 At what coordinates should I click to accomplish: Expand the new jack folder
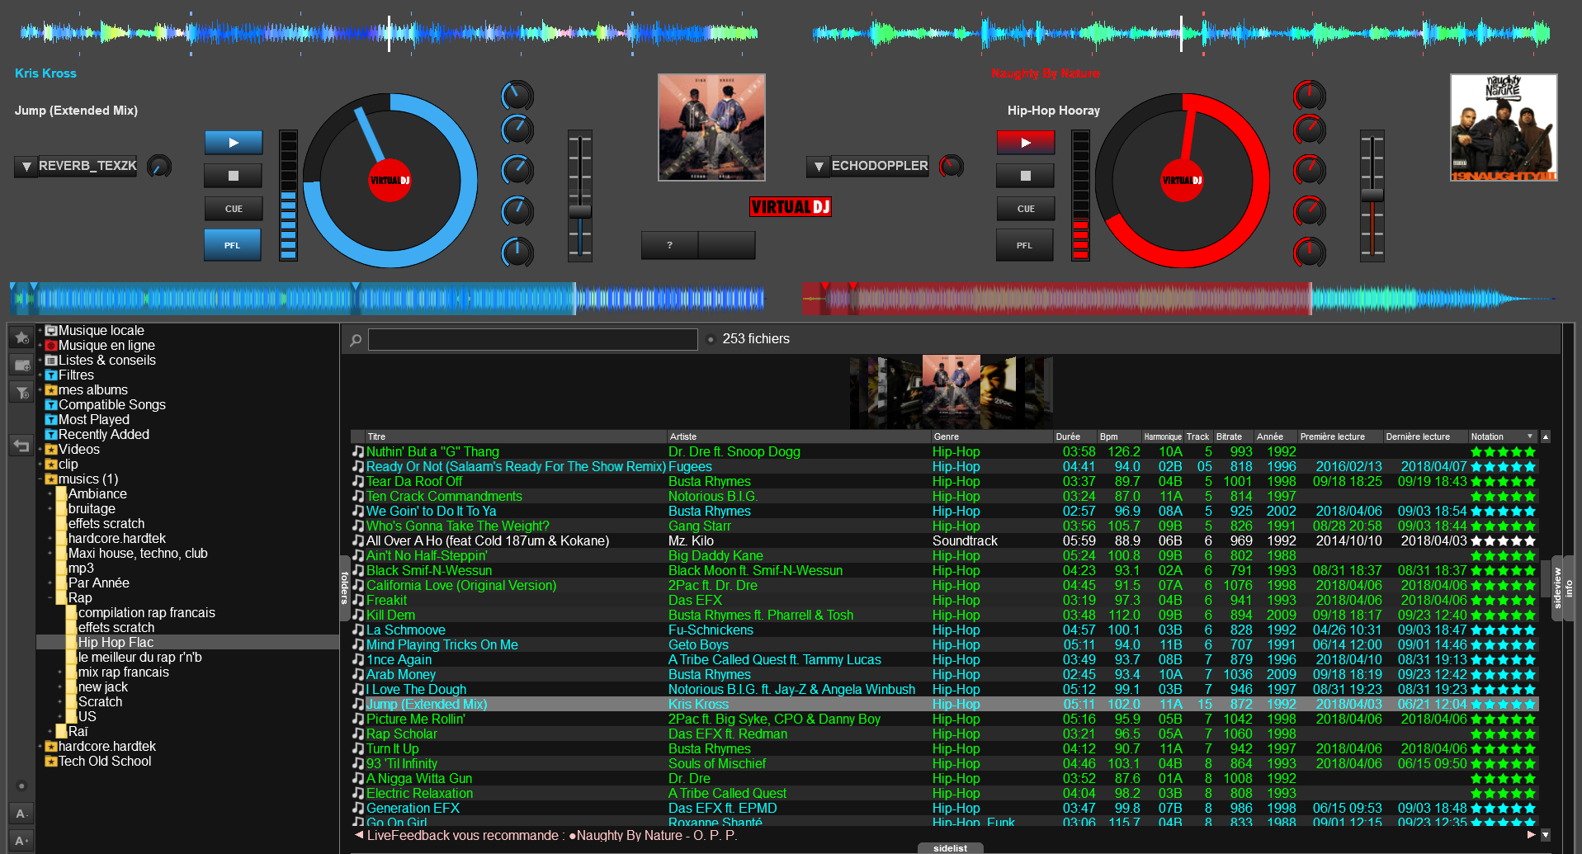59,687
